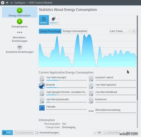Click the Anwenden button
141x137 pixels.
[112, 133]
